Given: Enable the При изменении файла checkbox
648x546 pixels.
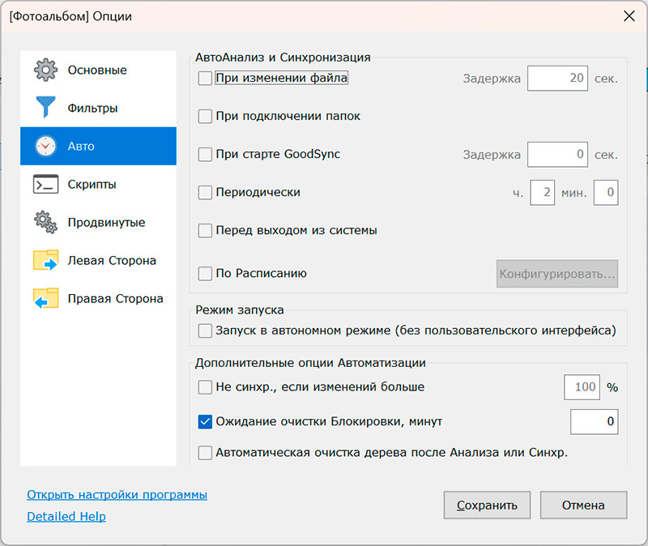Looking at the screenshot, I should pos(205,79).
